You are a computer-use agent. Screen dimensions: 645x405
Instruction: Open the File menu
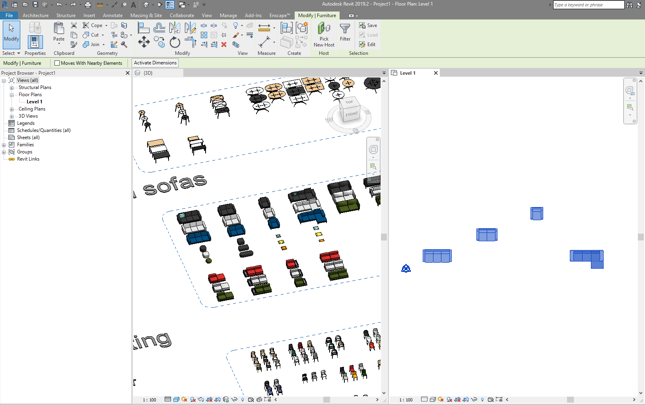point(9,16)
